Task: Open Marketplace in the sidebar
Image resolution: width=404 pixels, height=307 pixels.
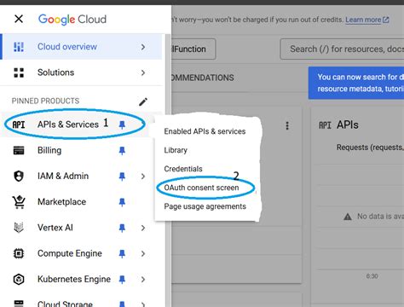Action: [x=62, y=202]
